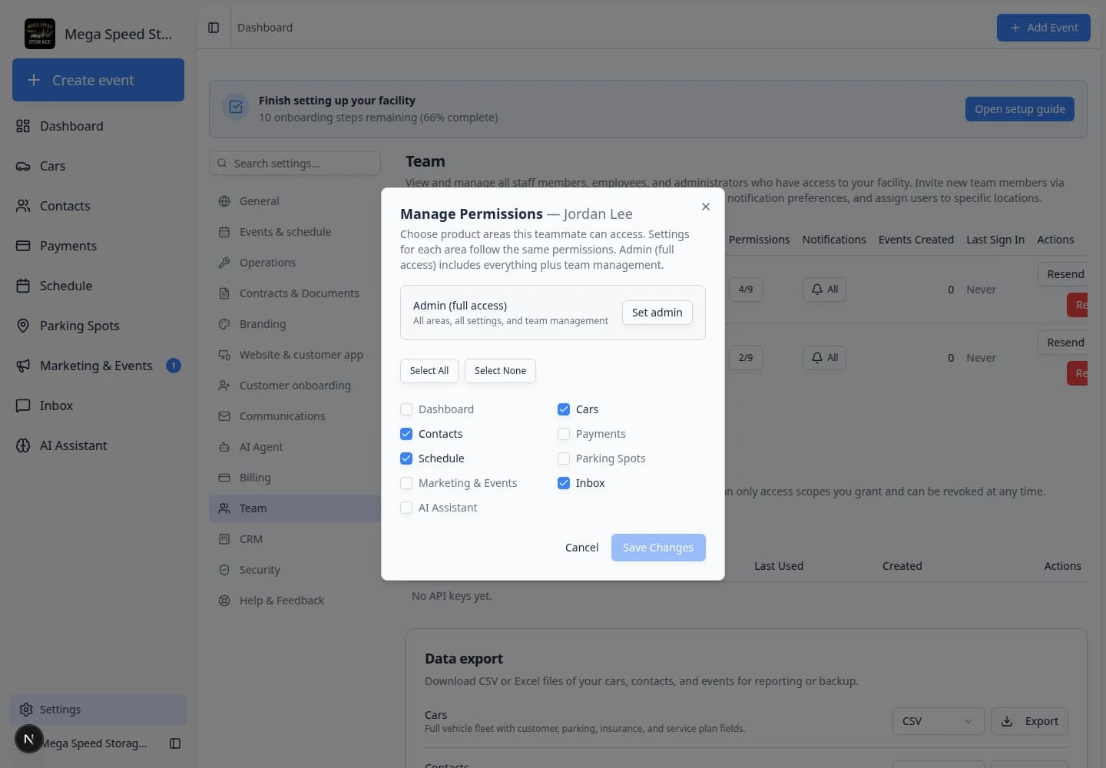Click the Save Changes button
The width and height of the screenshot is (1106, 768).
[x=658, y=548]
